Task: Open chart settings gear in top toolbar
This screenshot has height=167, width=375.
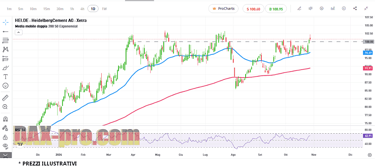Action: [x=322, y=9]
